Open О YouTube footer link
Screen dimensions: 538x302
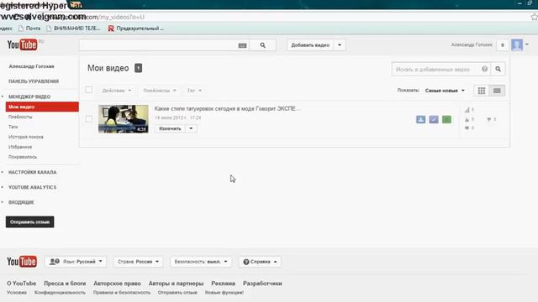pyautogui.click(x=21, y=284)
